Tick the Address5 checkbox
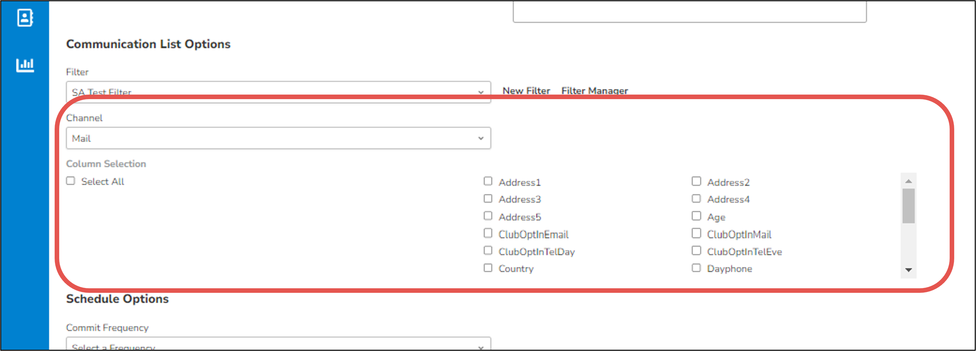Viewport: 976px width, 351px height. click(488, 216)
